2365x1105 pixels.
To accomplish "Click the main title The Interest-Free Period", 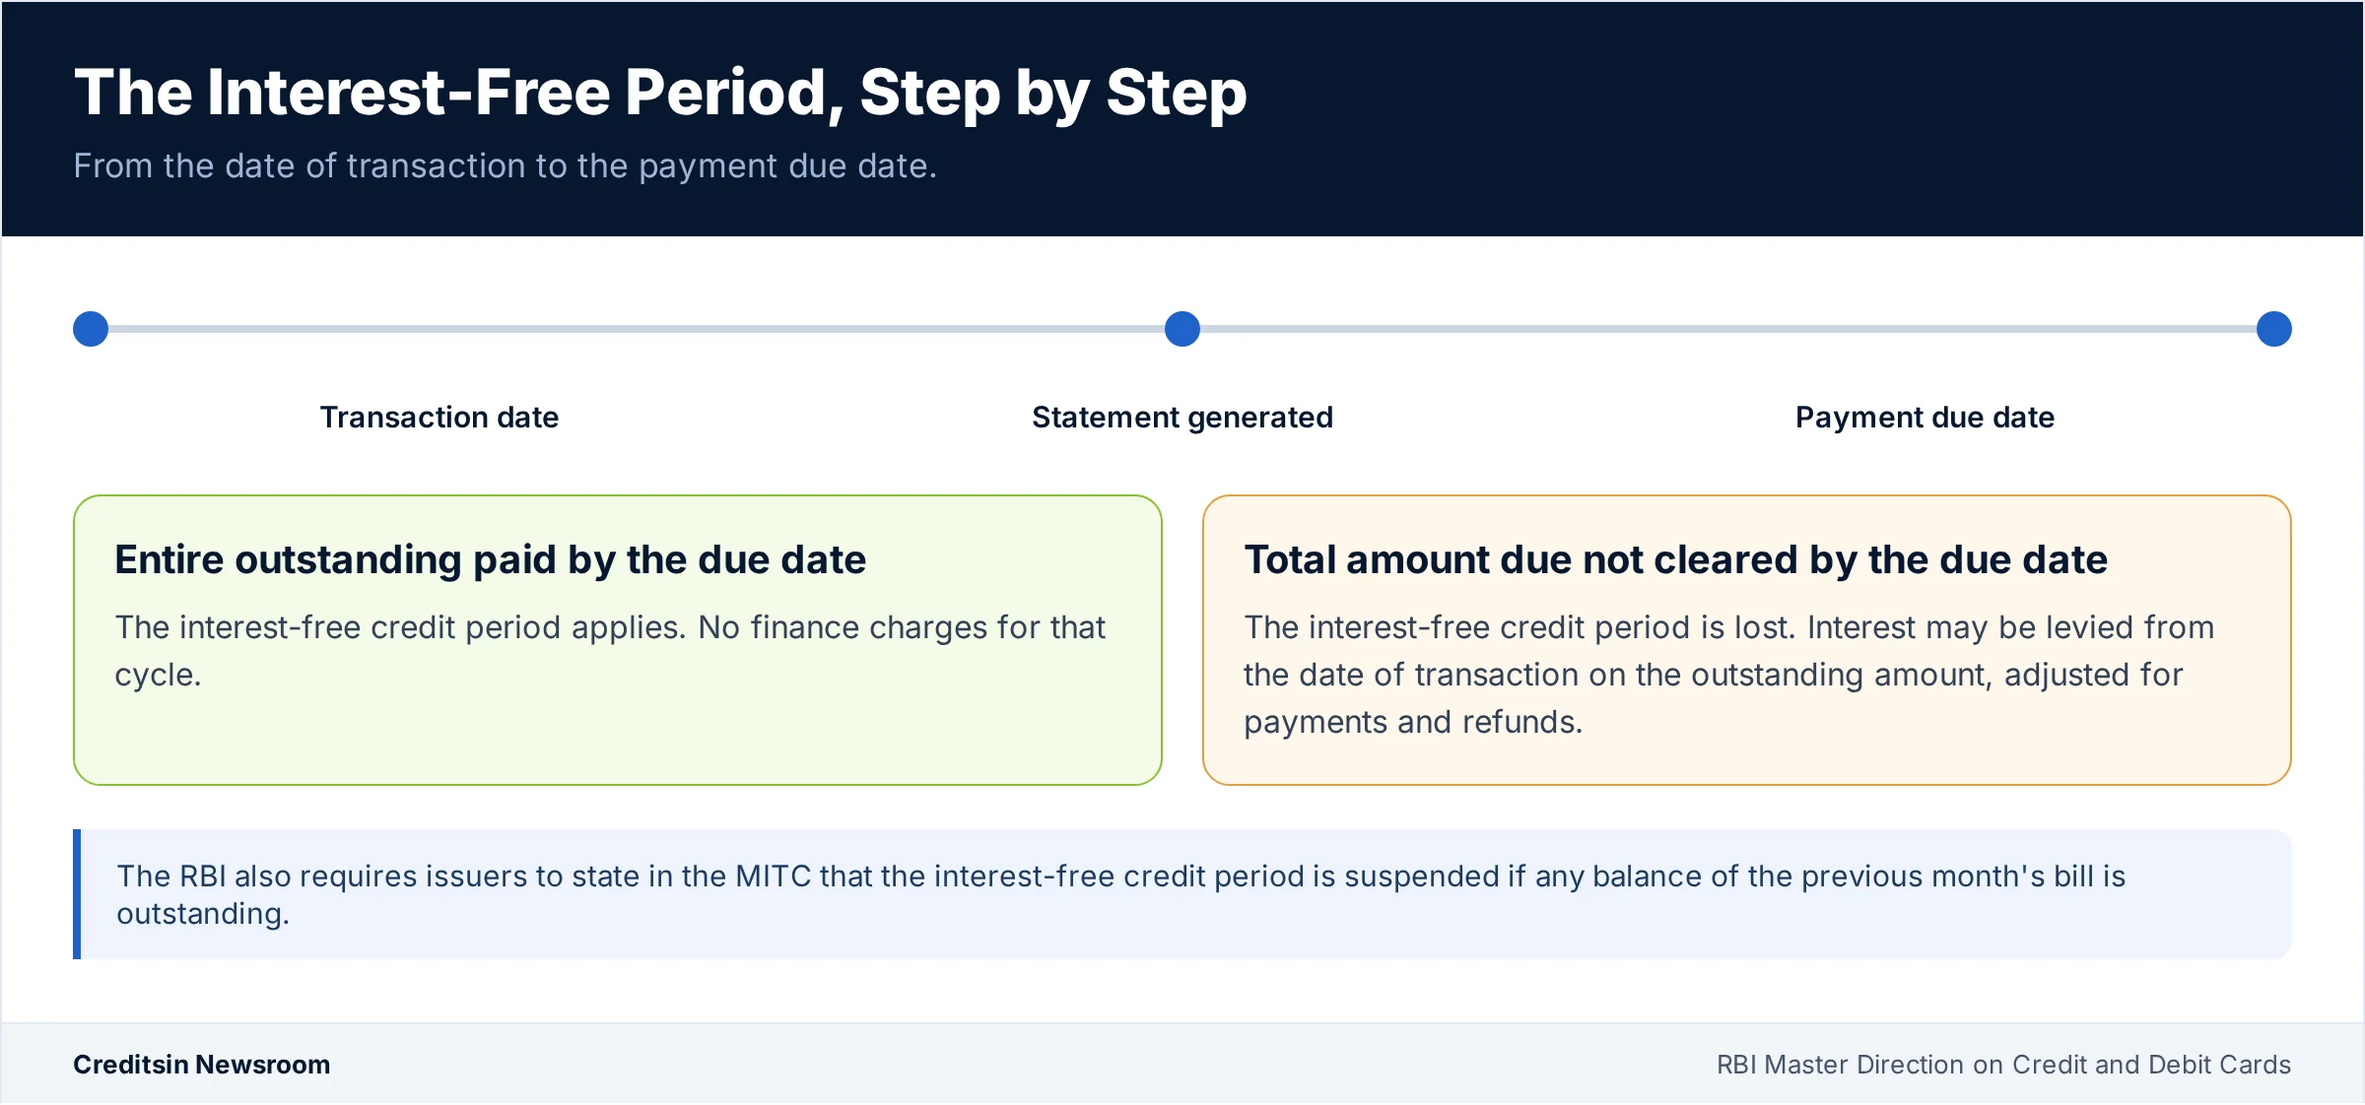I will tap(660, 93).
